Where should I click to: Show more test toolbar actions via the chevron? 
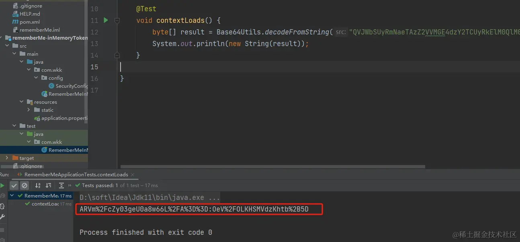pos(70,186)
